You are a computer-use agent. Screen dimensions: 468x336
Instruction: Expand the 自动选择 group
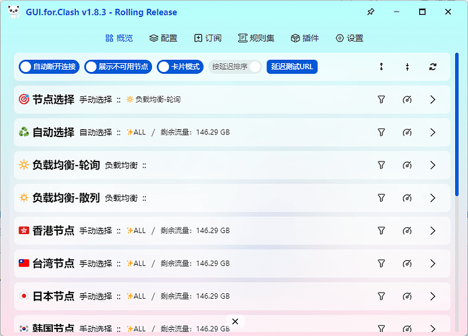pos(433,132)
